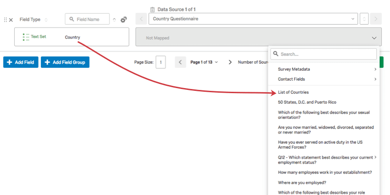390x195 pixels.
Task: Go to next page arrow
Action: (230, 62)
